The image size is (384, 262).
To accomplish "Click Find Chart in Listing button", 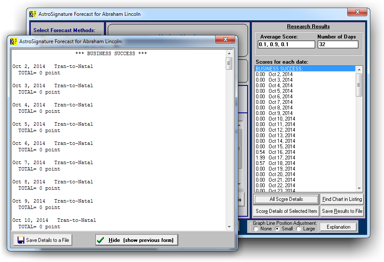I will click(x=342, y=199).
